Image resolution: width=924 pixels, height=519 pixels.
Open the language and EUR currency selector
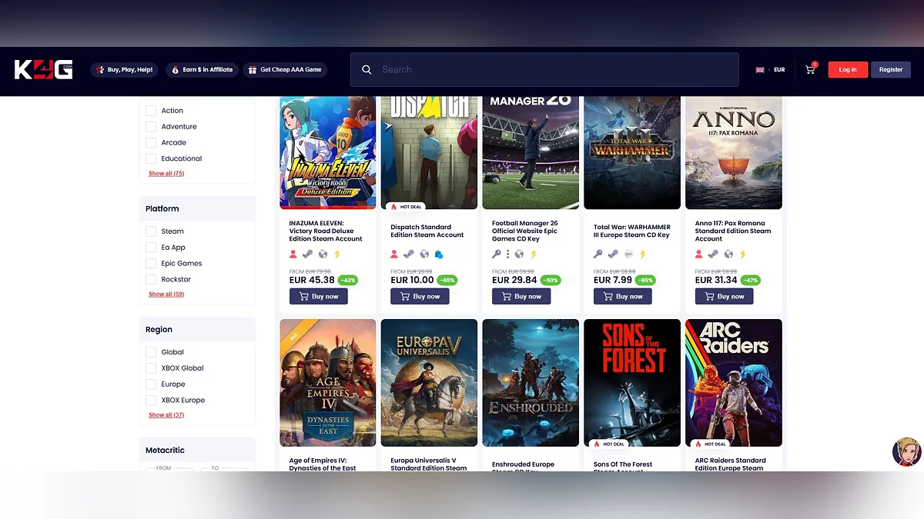(x=770, y=69)
